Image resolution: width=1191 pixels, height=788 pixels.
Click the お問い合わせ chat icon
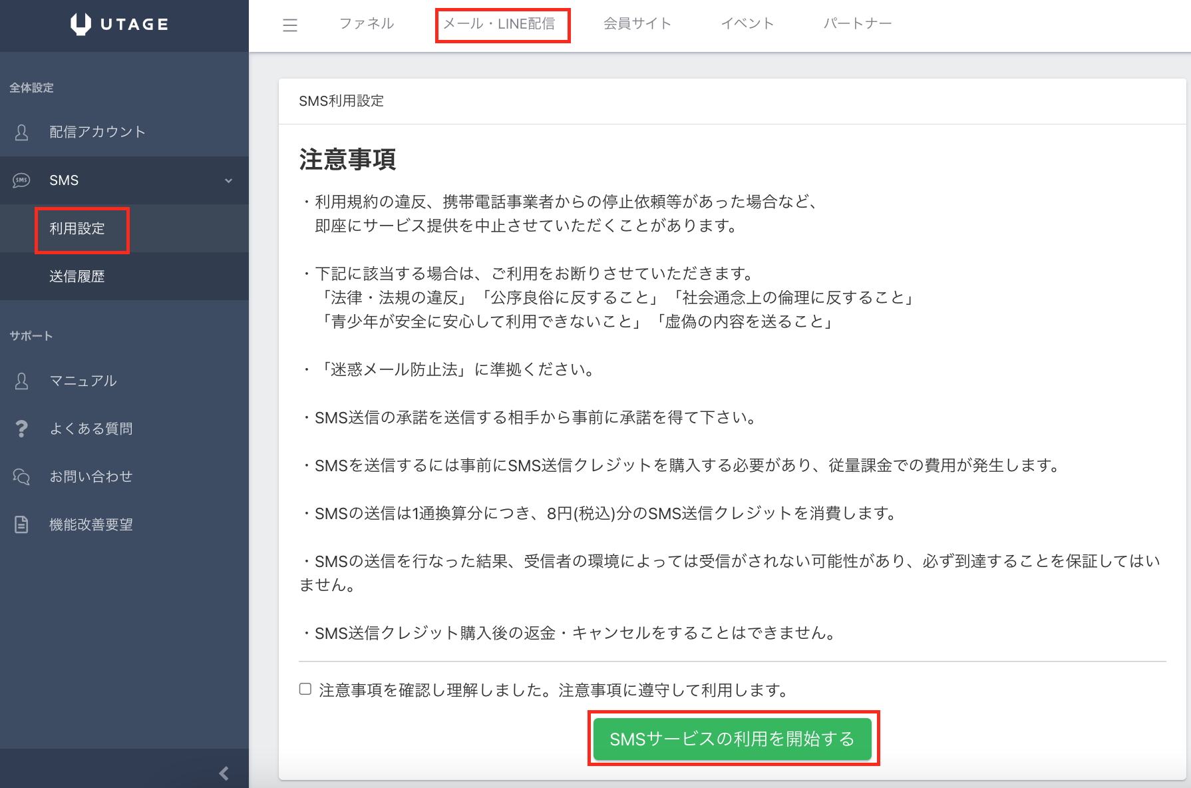[21, 477]
